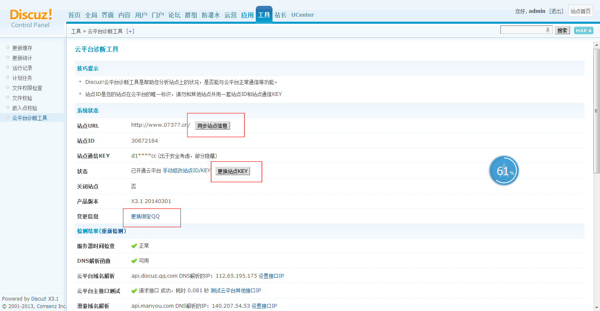Open the 应用 menu tab
The image size is (600, 311).
[247, 15]
